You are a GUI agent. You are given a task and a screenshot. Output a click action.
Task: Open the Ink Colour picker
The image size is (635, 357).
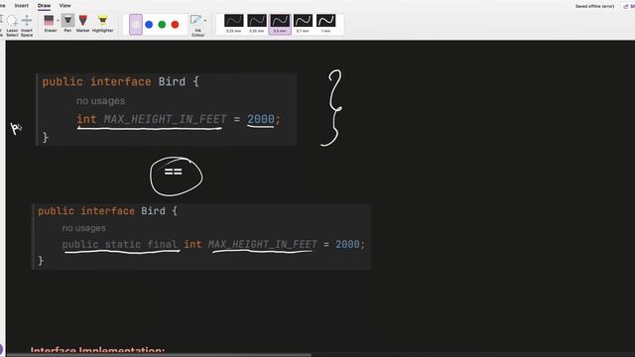coord(196,26)
